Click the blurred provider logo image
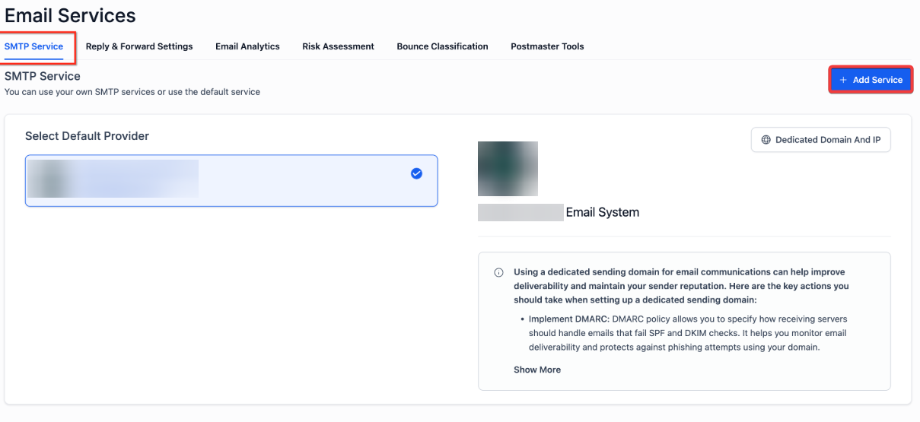This screenshot has height=422, width=920. click(508, 169)
